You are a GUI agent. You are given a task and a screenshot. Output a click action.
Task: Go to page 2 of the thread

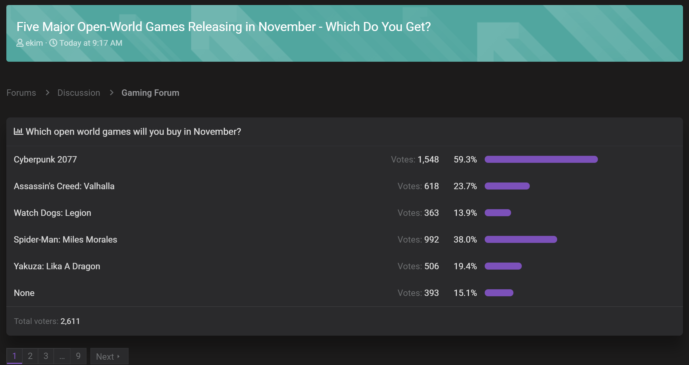(x=30, y=356)
